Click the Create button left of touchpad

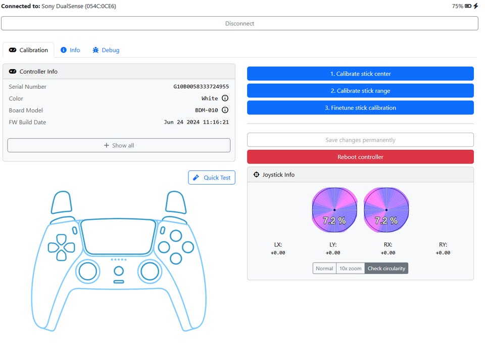tap(75, 230)
